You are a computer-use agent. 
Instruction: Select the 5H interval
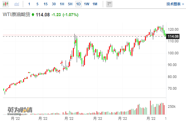(70, 4)
